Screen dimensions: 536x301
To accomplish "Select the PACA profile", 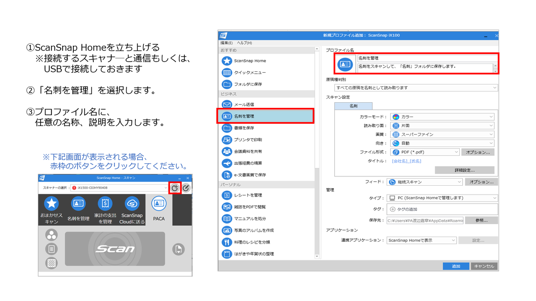I will click(159, 210).
